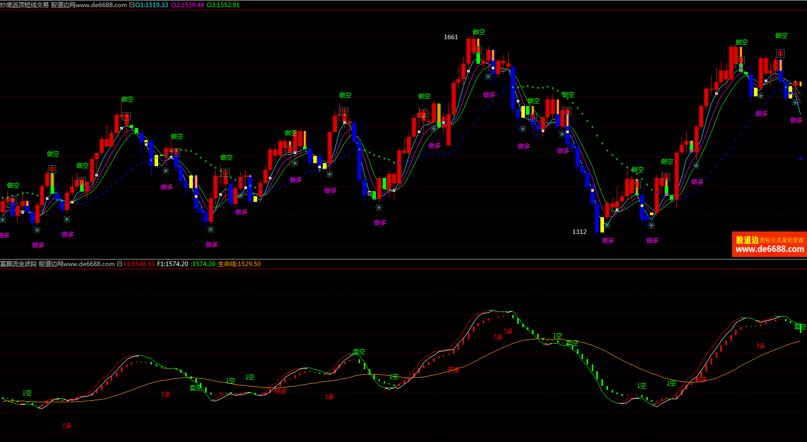The width and height of the screenshot is (807, 442).
Task: Click the lowest ↑多 arrow in the lower panel
Action: coord(67,426)
